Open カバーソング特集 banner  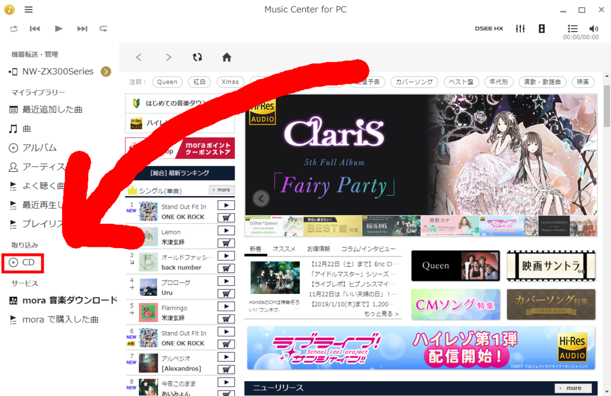coord(551,305)
